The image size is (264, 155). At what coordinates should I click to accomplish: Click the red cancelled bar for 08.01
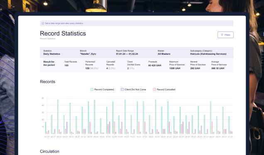click(x=90, y=128)
